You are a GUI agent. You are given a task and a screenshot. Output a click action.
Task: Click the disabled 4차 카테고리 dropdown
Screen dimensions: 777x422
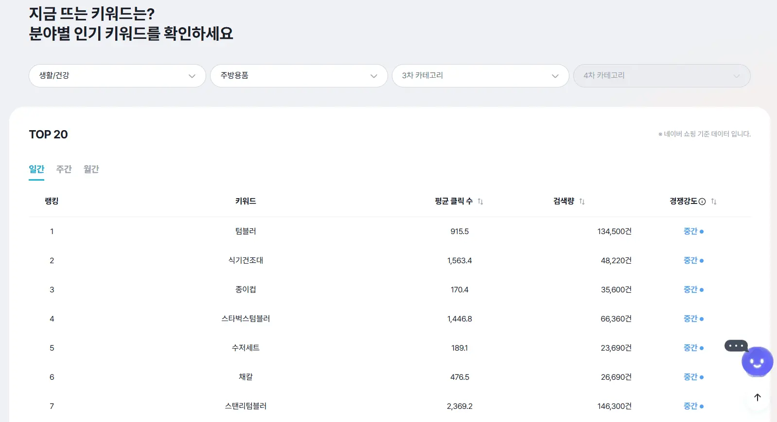tap(662, 76)
